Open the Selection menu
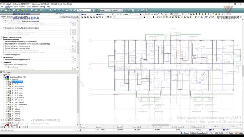This screenshot has width=244, height=137. (35, 7)
